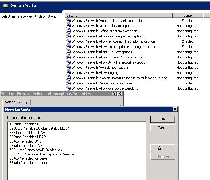The image size is (210, 180).
Task: Sort by the Setting column header
Action: point(119,15)
